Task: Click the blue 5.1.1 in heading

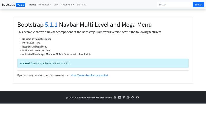Action: pos(51,25)
